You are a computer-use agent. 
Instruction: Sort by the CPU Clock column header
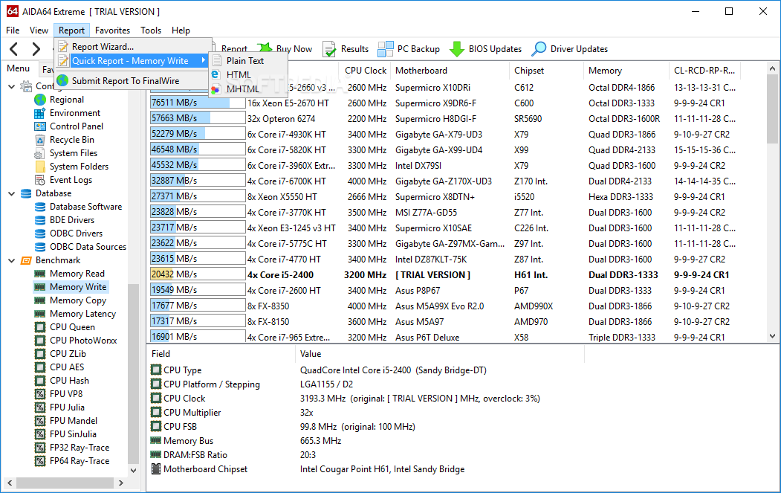pyautogui.click(x=366, y=71)
